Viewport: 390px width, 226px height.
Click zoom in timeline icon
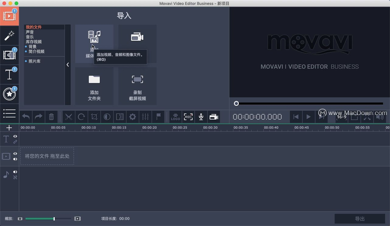click(x=78, y=219)
